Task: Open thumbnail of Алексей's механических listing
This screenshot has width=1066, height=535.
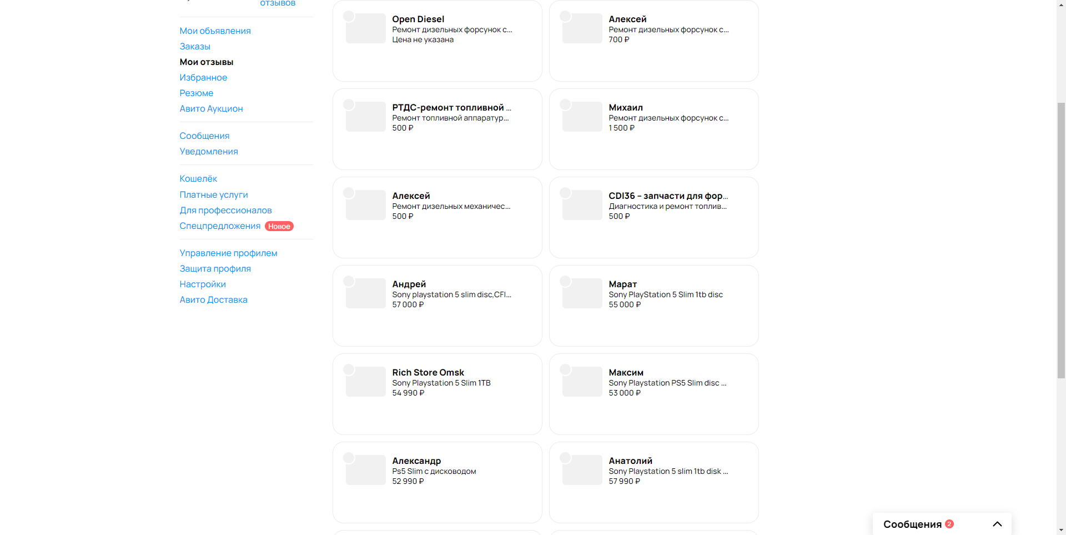Action: click(x=365, y=205)
